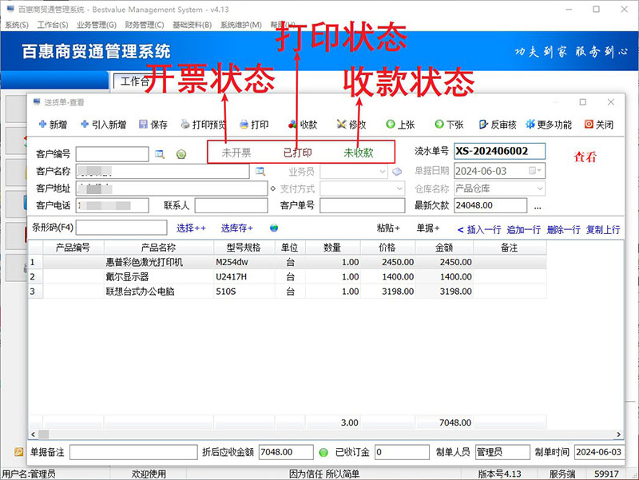
Task: Click the 金额 column header
Action: tap(444, 248)
